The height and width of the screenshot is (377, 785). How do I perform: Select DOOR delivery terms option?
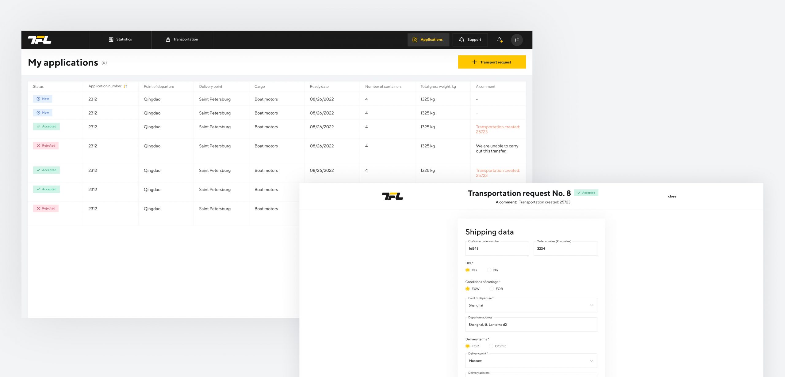pos(491,346)
